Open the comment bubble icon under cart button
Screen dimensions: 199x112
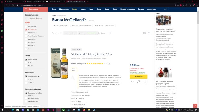click(x=145, y=82)
